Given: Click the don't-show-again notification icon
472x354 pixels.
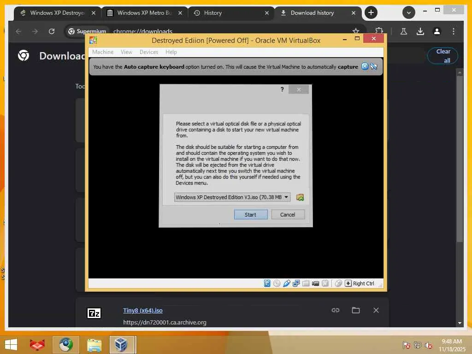Looking at the screenshot, I should pyautogui.click(x=373, y=66).
